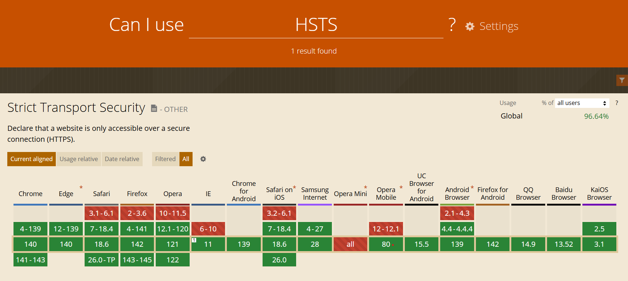Select Current aligned view mode
Image resolution: width=628 pixels, height=281 pixels.
point(31,159)
